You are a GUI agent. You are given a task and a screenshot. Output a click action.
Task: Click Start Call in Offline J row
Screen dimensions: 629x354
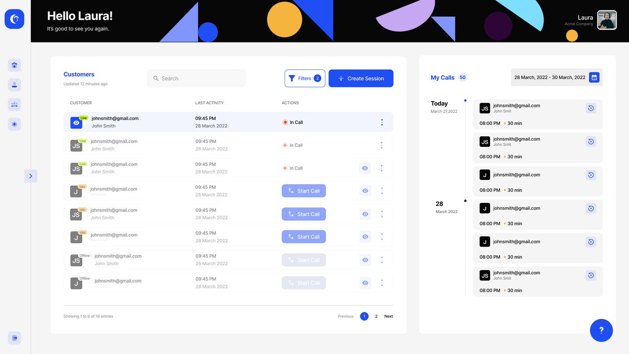point(304,283)
